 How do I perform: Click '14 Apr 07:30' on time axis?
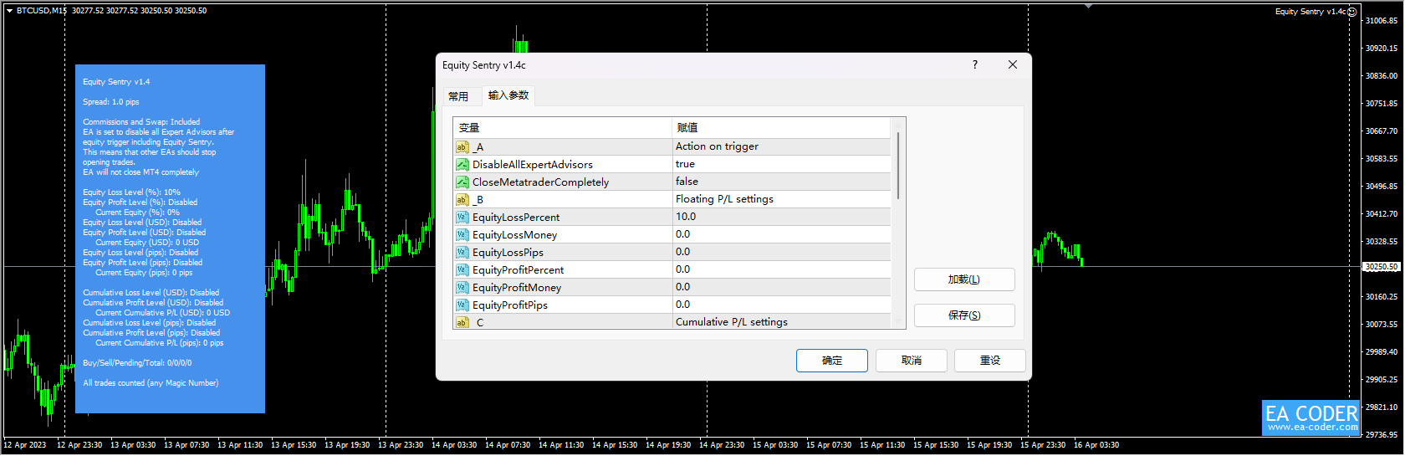coord(508,445)
